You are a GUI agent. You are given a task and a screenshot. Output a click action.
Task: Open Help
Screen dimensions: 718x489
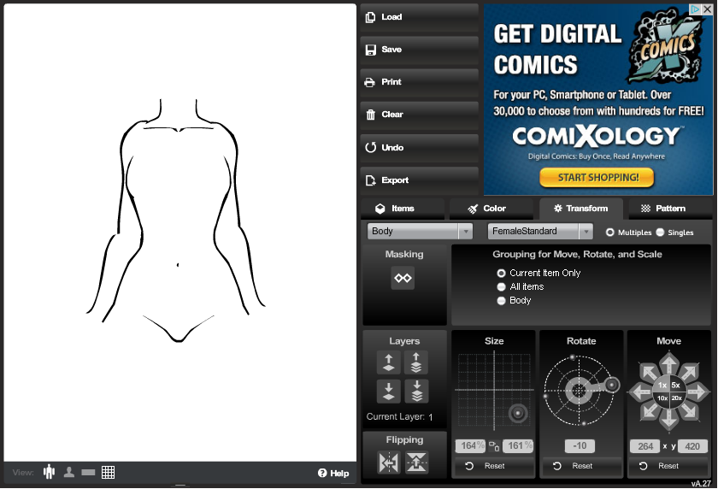(333, 473)
